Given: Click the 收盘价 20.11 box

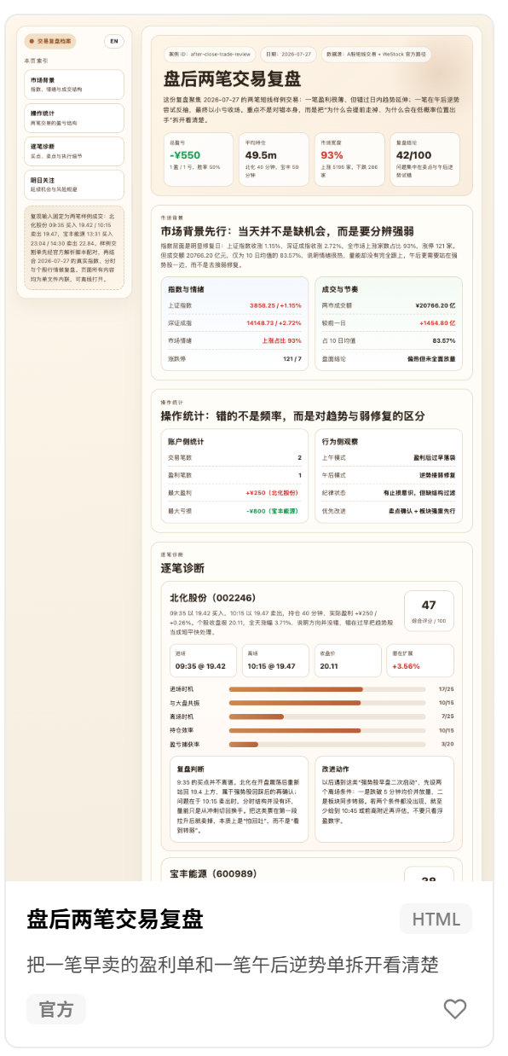Looking at the screenshot, I should (347, 661).
